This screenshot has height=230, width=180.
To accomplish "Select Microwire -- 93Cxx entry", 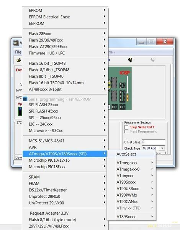I will 65,130.
